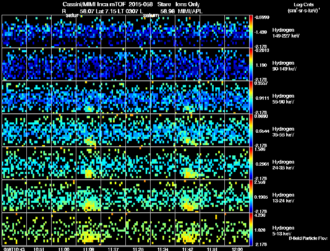Click the '2015-058' date in the title
The width and height of the screenshot is (330, 251).
coord(141,4)
